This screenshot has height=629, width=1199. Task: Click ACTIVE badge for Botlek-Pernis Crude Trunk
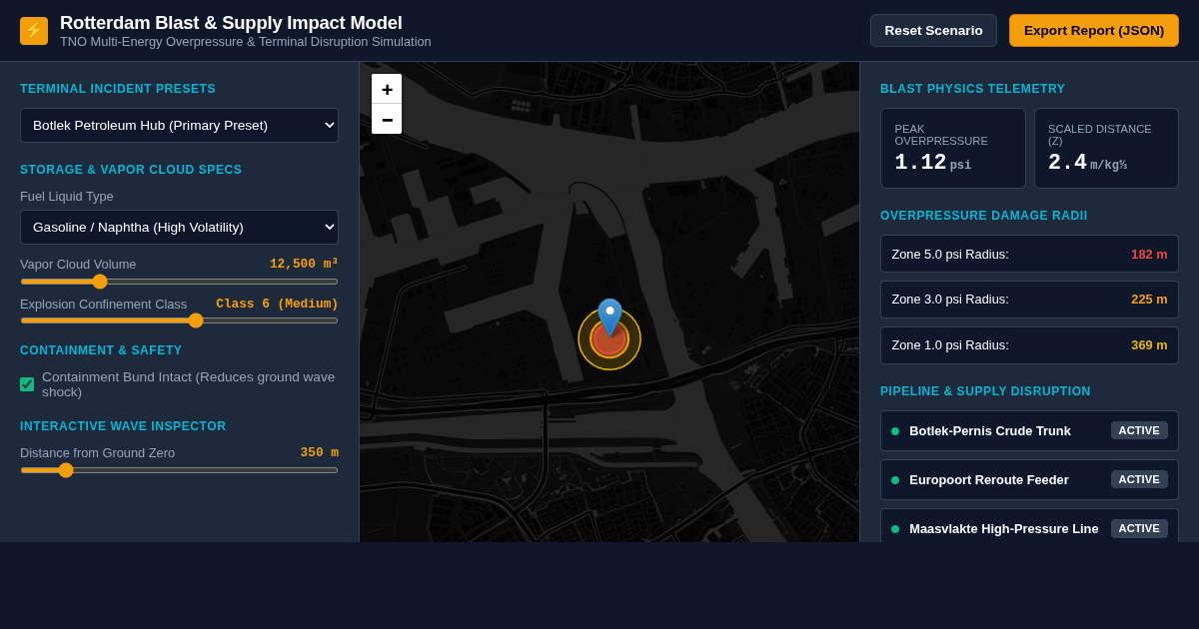(x=1139, y=430)
